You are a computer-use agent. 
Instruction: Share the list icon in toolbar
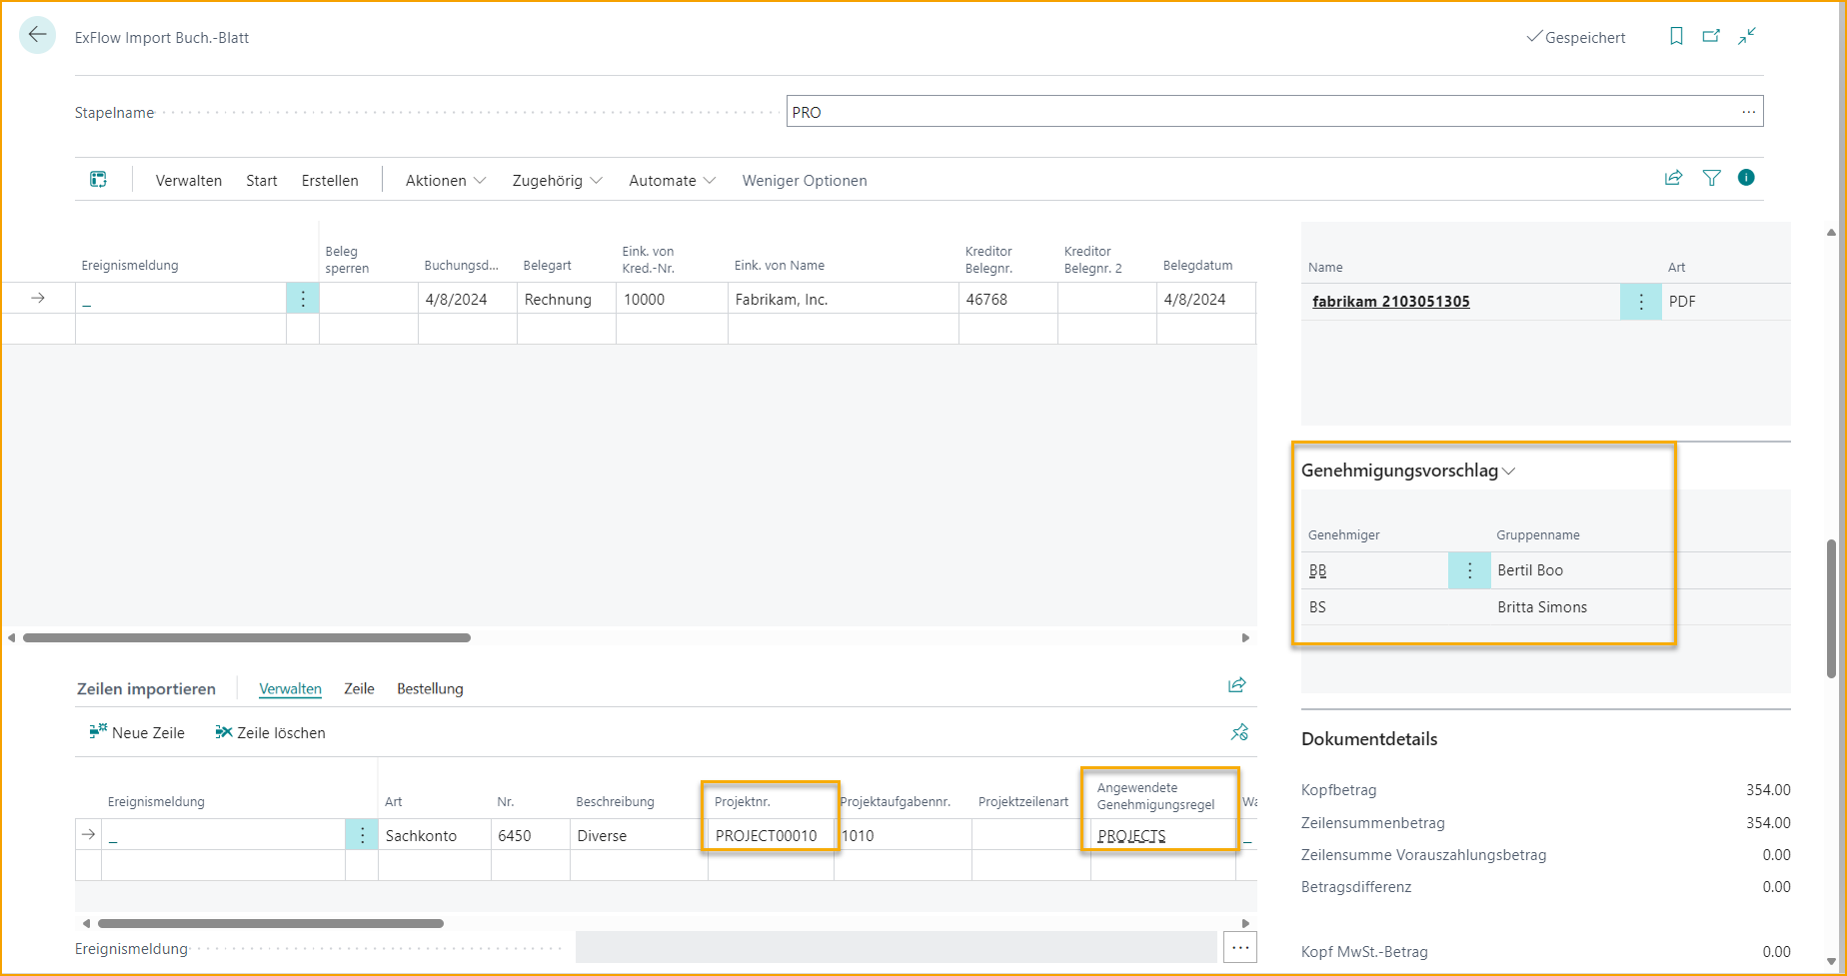pyautogui.click(x=1673, y=178)
